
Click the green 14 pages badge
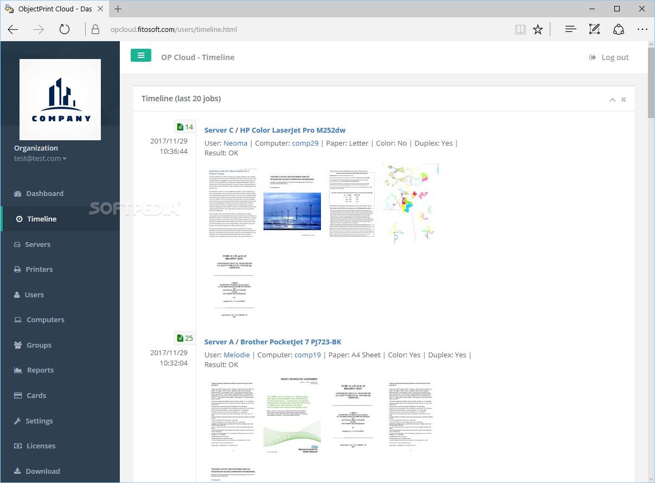point(184,127)
